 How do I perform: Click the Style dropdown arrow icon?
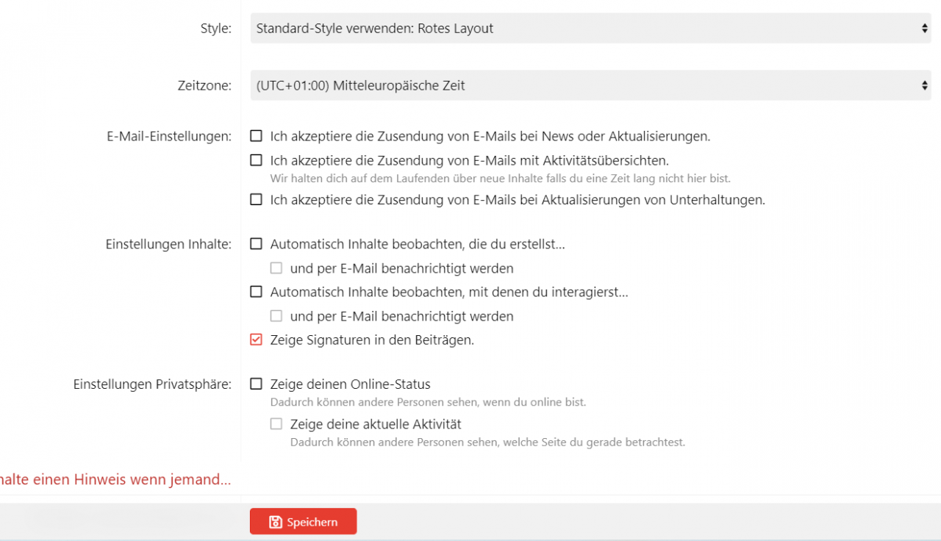925,28
